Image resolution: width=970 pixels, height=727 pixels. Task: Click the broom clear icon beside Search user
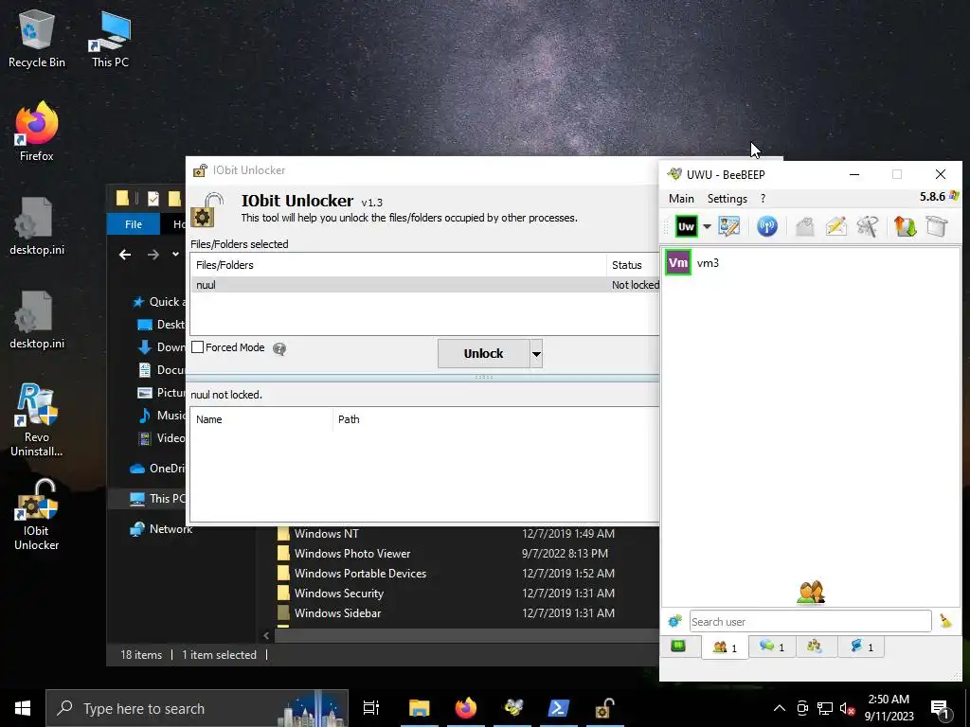click(945, 621)
